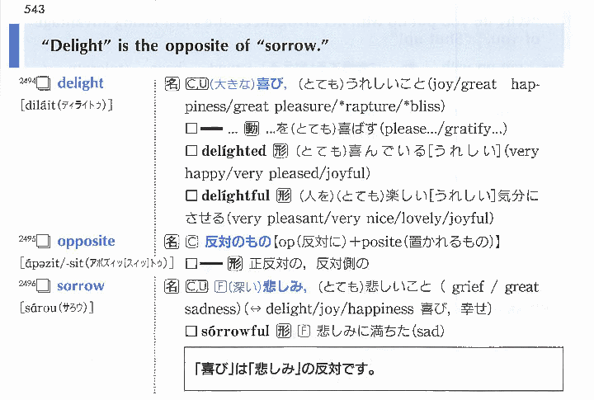This screenshot has height=400, width=594.
Task: Click the 形 adjective icon after delíghtful
Action: point(285,196)
